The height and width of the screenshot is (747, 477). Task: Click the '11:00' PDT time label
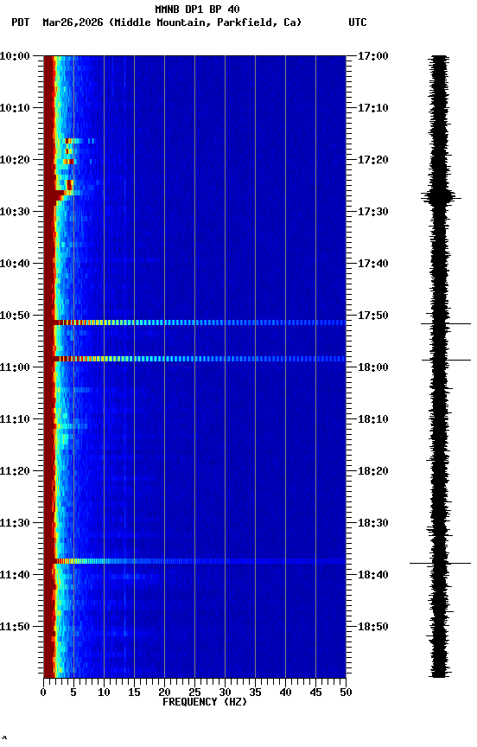15,367
